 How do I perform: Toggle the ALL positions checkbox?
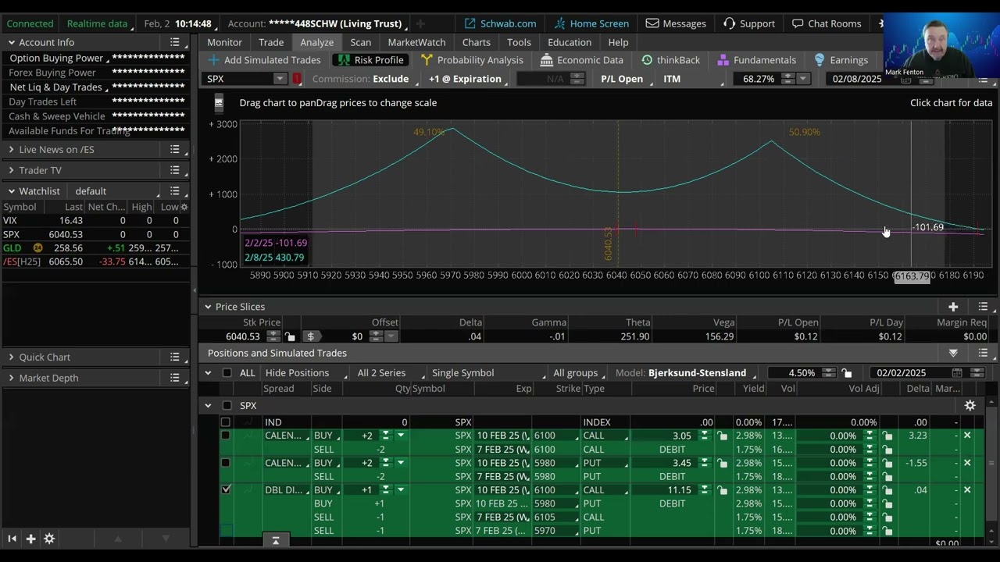pos(227,373)
